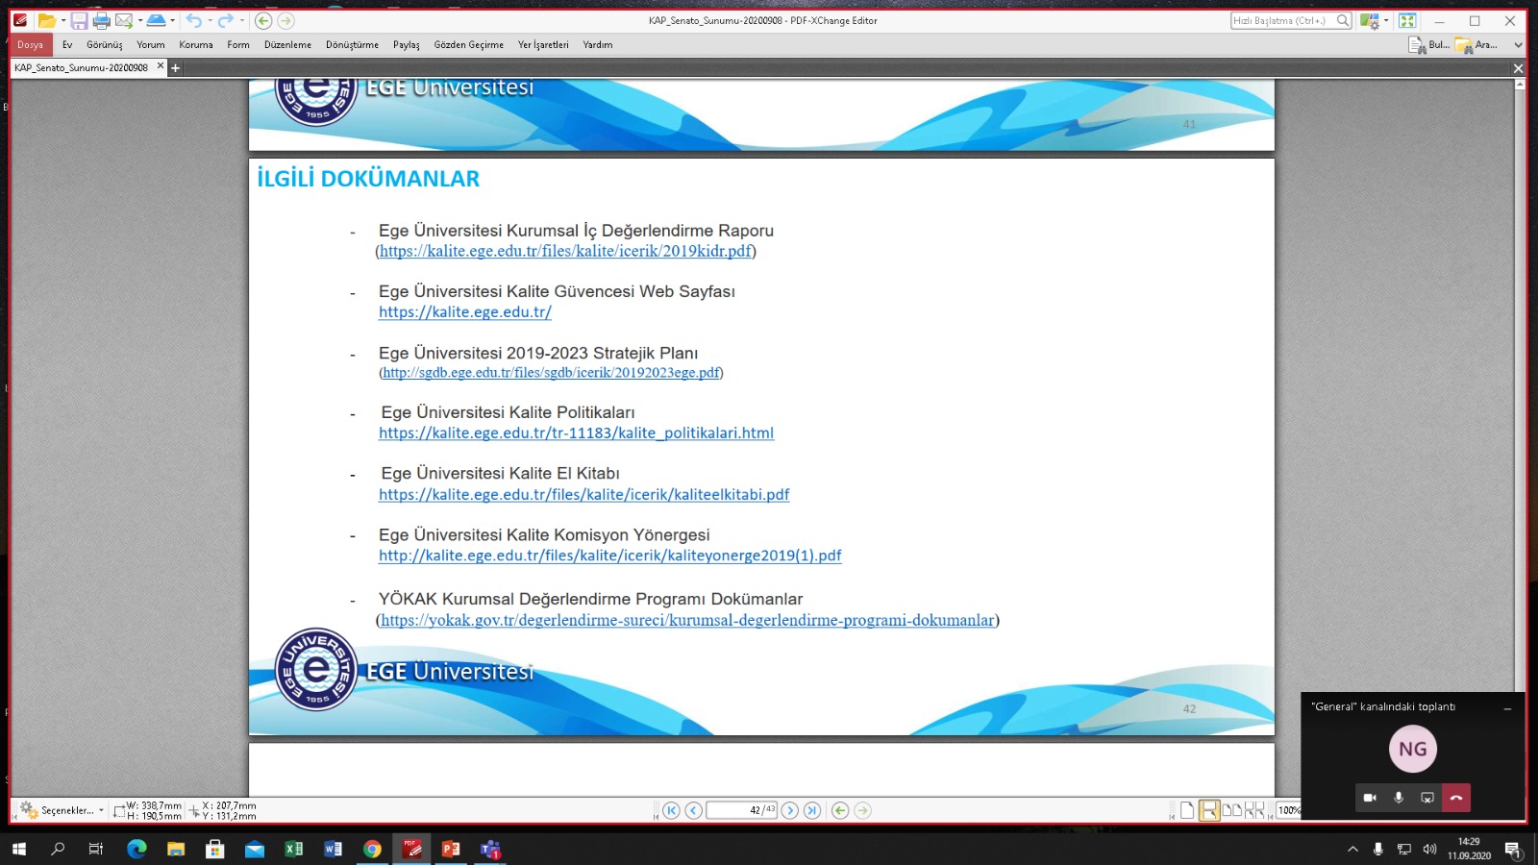Open the kalite_politikalari.html link
Screen dimensions: 1538x865
coord(576,432)
